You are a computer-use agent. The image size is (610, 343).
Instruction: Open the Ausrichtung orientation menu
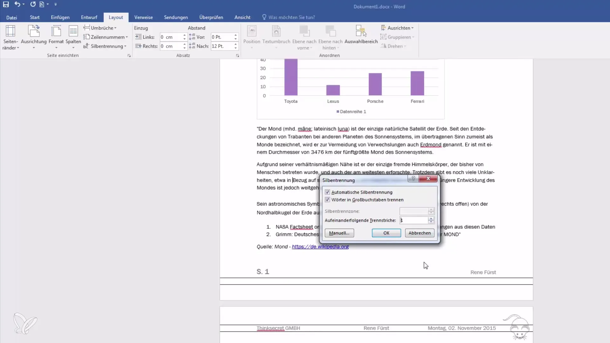click(34, 37)
